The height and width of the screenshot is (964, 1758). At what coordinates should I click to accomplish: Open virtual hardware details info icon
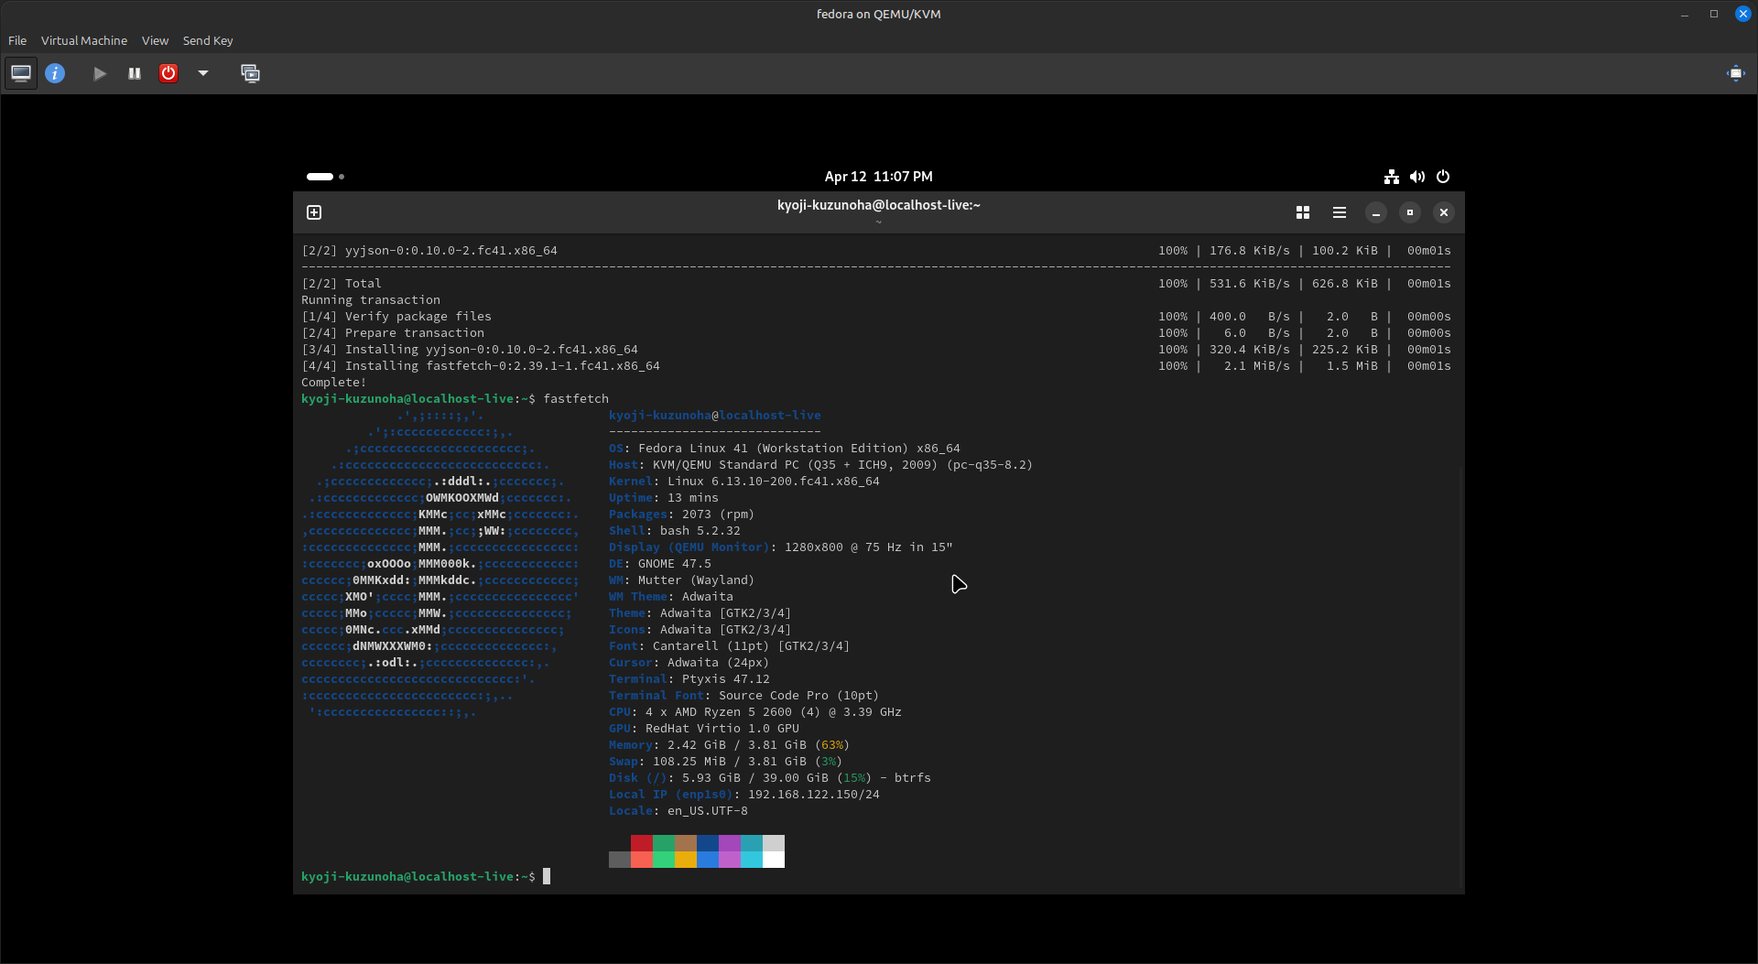point(55,73)
